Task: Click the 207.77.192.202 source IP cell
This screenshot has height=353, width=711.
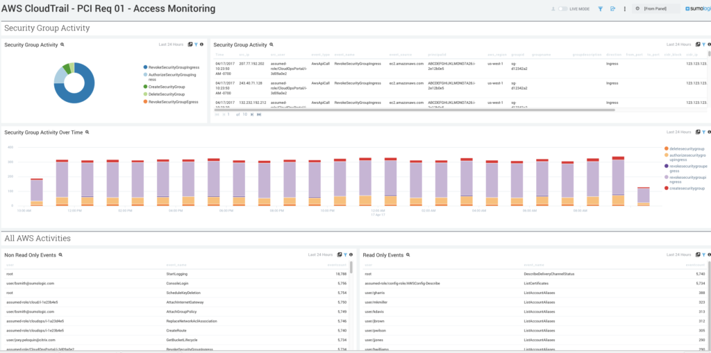Action: click(251, 64)
